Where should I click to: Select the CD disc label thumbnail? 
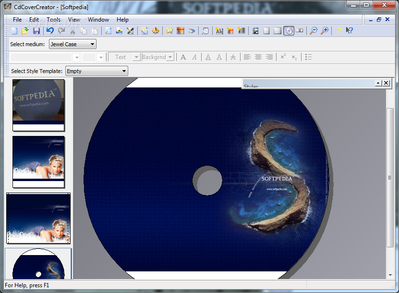38,264
